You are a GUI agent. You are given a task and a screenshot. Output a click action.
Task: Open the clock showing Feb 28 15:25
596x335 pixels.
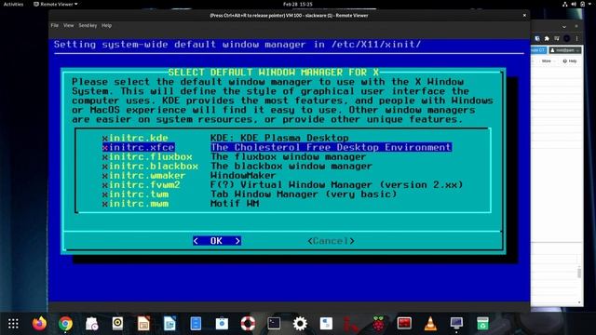298,4
